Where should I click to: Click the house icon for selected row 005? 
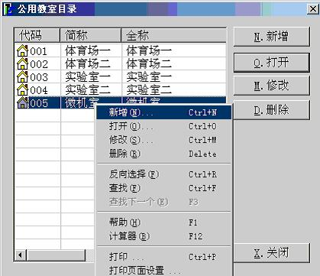(x=22, y=102)
